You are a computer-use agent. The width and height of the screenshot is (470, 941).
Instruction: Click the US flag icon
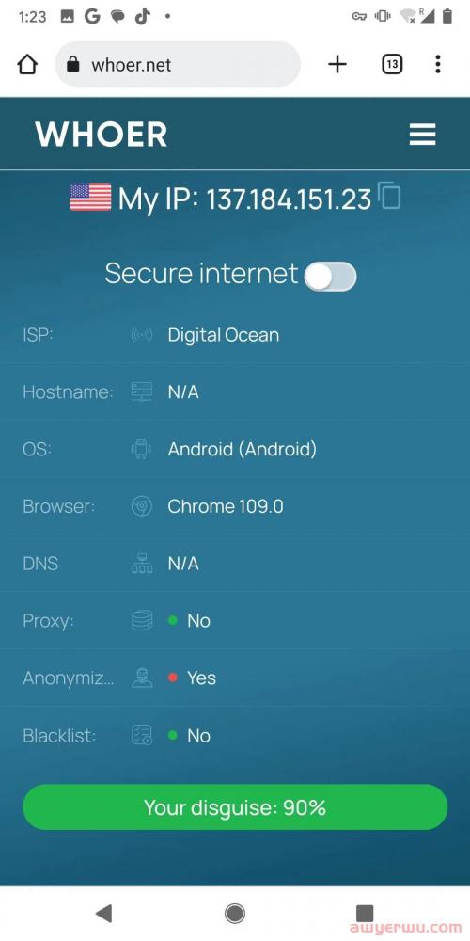(90, 198)
